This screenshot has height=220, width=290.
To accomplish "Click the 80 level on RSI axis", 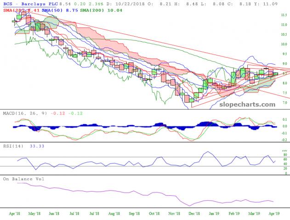I will (x=285, y=155).
